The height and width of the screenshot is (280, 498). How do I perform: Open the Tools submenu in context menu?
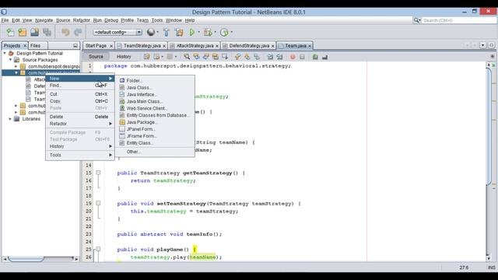[80, 155]
